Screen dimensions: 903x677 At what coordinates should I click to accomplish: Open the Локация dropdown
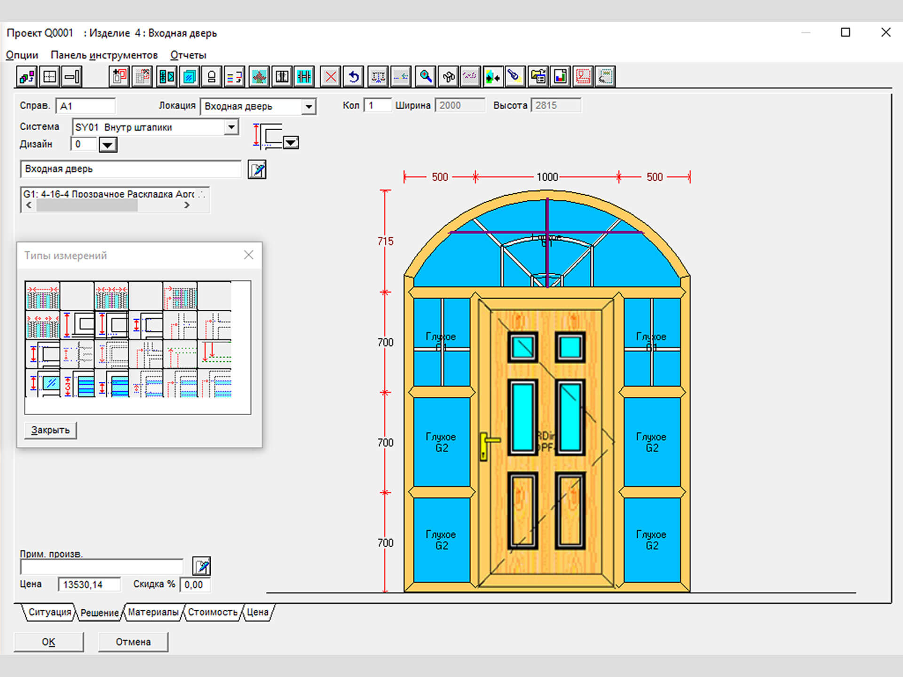click(309, 107)
